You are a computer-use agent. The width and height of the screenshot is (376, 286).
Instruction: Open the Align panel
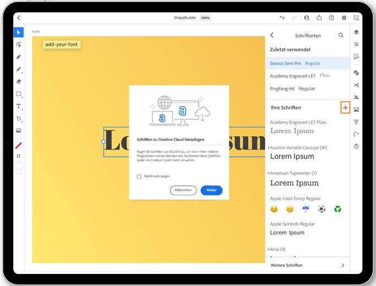point(356,97)
